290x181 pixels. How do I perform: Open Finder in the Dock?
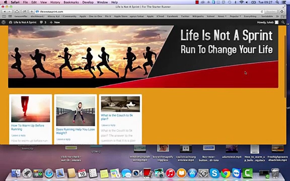point(16,173)
